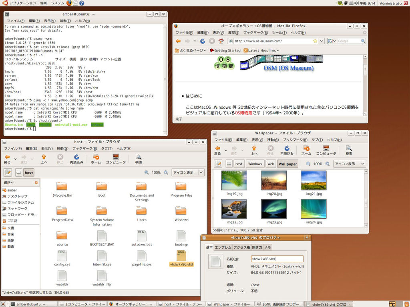
Task: Go back in host file browser
Action: click(x=7, y=159)
